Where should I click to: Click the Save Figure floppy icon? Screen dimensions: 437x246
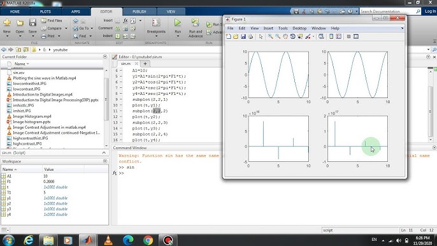(243, 36)
